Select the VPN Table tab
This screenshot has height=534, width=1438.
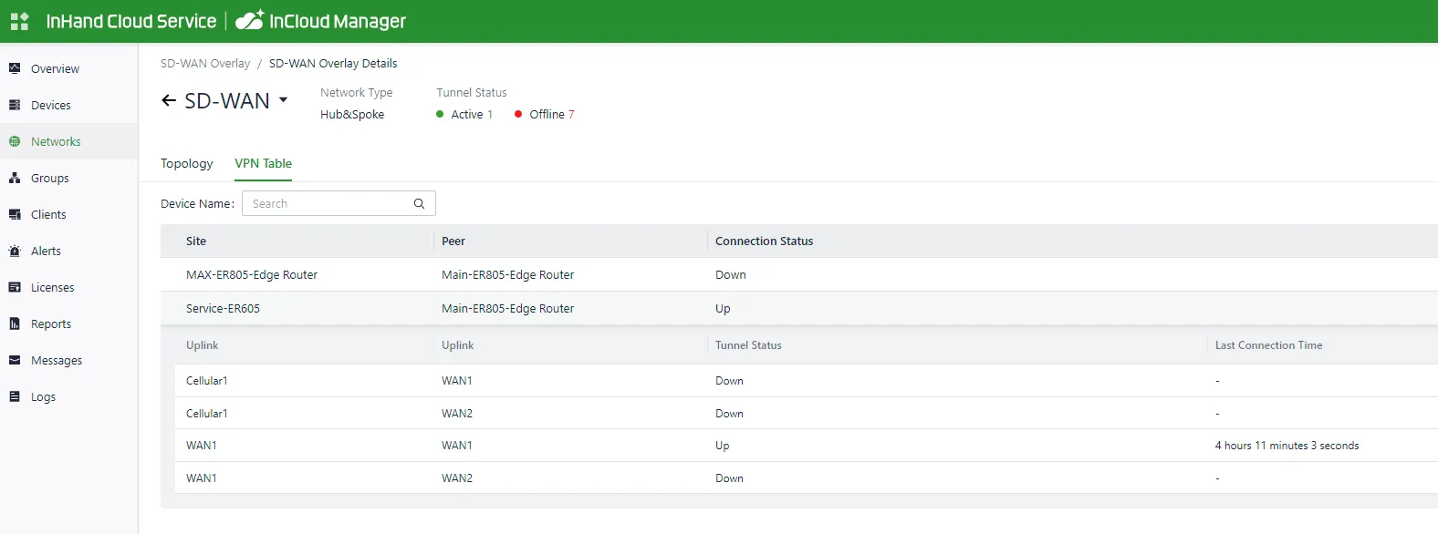coord(264,163)
